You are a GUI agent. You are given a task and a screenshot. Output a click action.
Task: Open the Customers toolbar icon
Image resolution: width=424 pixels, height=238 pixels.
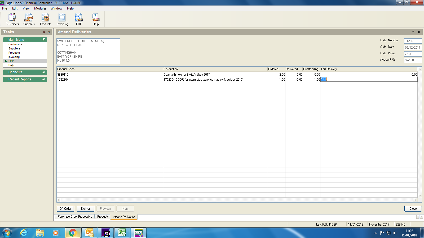click(x=12, y=19)
